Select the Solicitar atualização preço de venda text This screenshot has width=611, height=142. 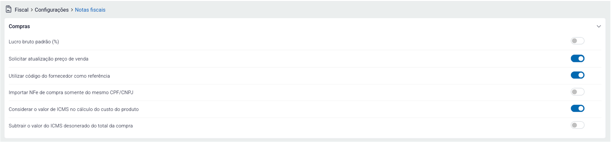[48, 59]
